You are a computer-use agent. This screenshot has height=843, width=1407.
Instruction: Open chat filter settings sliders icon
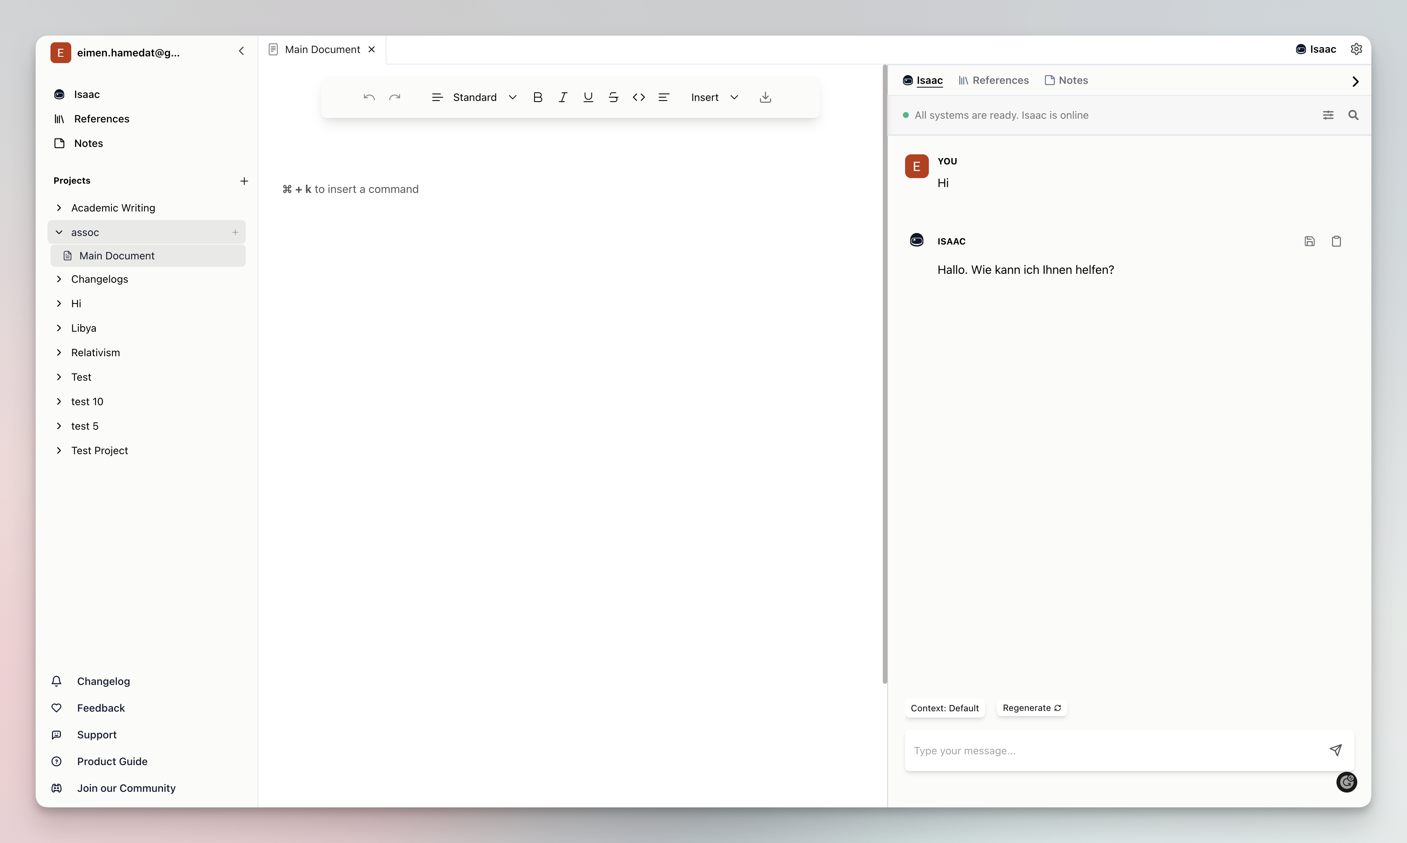click(x=1328, y=115)
